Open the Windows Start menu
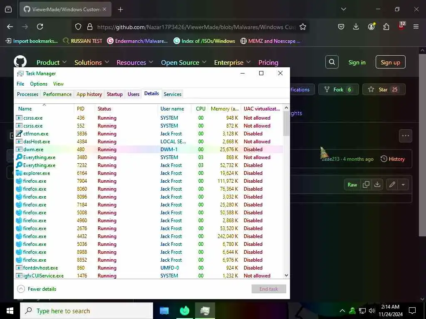The height and width of the screenshot is (319, 426). (x=10, y=311)
